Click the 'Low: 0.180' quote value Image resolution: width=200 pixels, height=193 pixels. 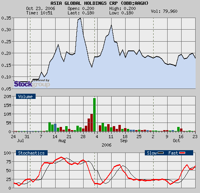tap(121, 13)
